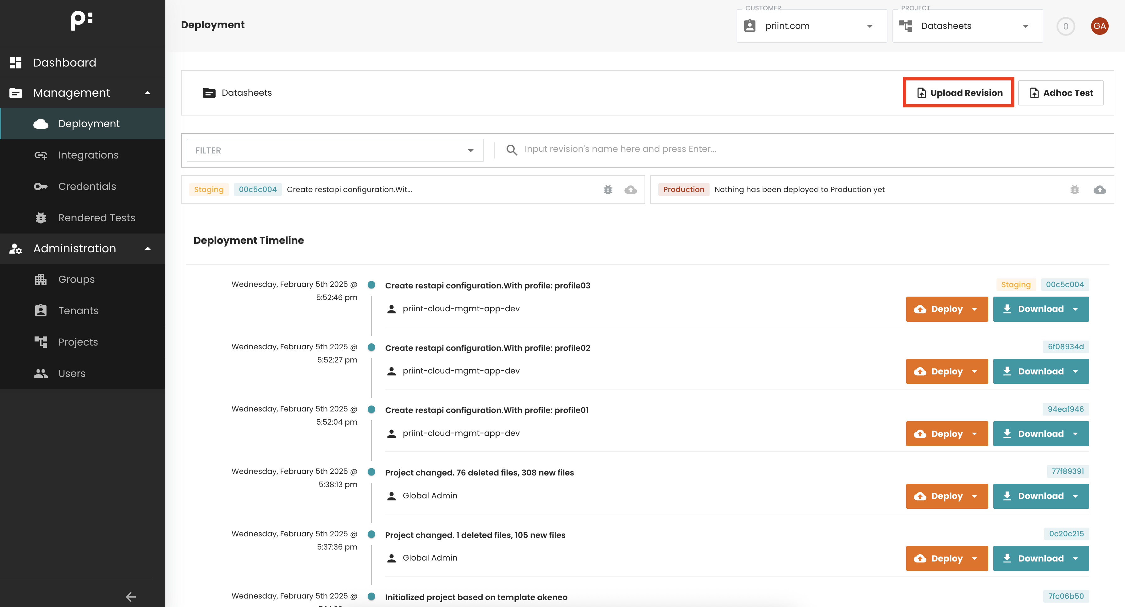Screen dimensions: 1125x607
Task: Open the notifications counter badge
Action: [1066, 26]
